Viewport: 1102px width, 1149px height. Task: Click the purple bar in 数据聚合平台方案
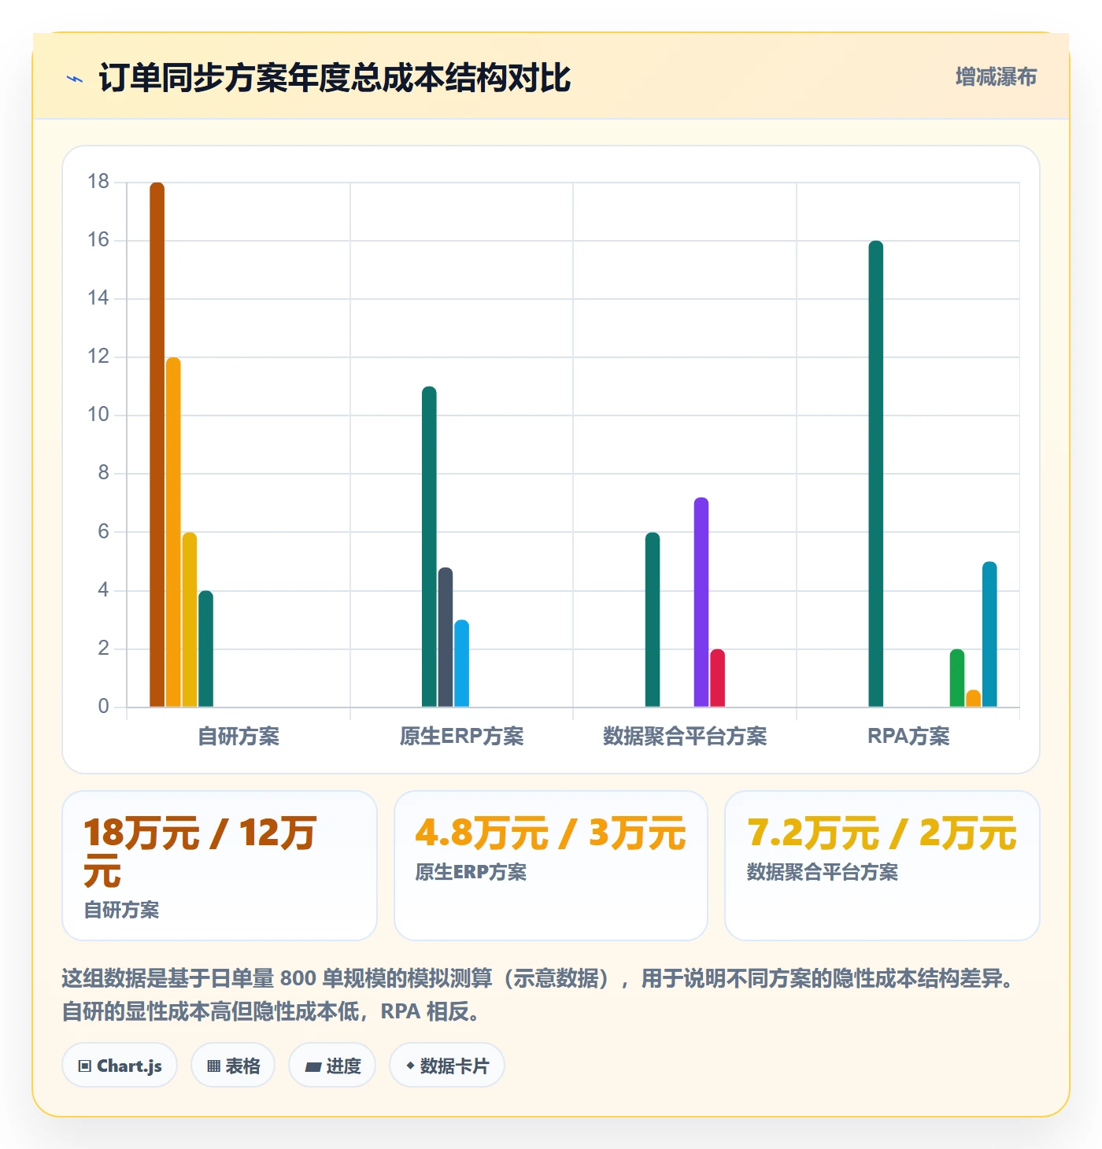pyautogui.click(x=701, y=602)
